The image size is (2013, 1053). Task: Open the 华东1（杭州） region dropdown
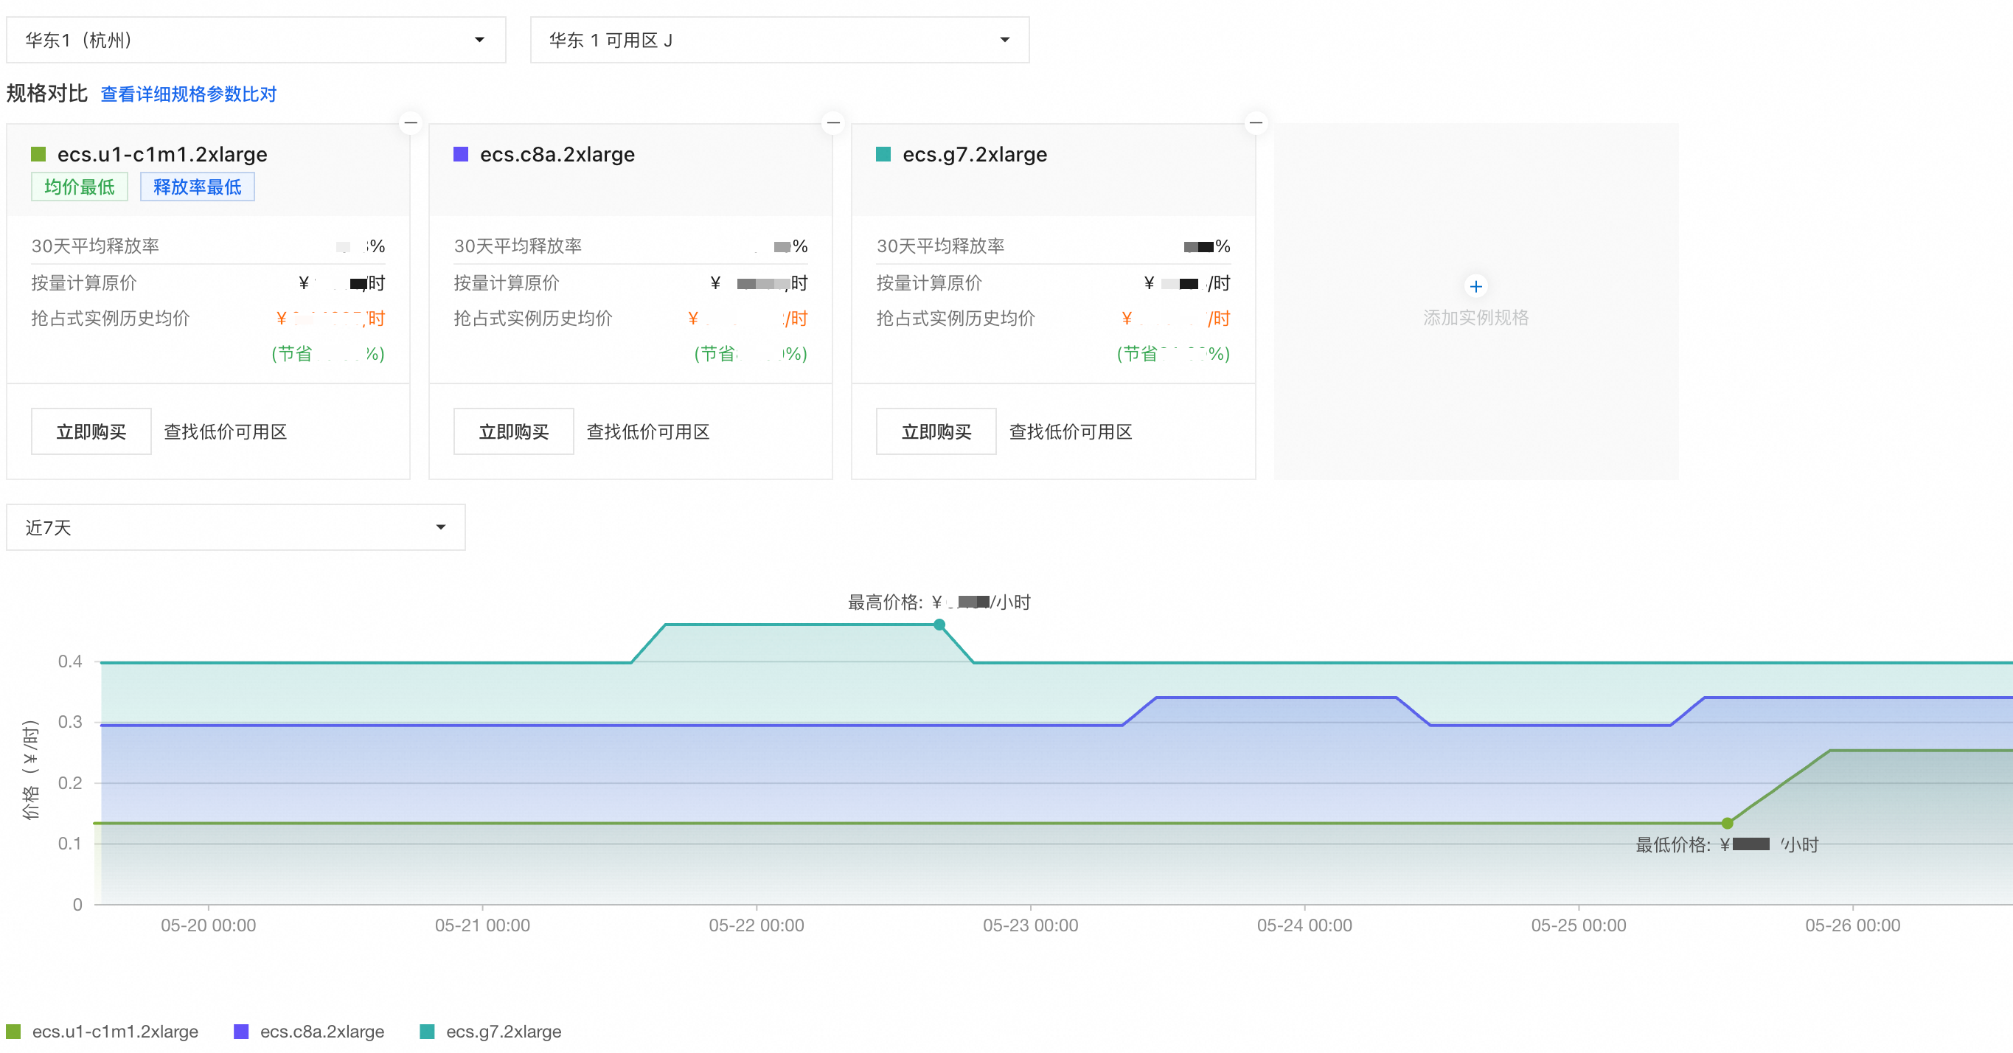point(256,40)
